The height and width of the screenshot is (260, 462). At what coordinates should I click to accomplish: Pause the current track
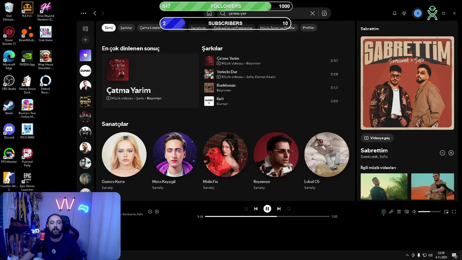[267, 209]
